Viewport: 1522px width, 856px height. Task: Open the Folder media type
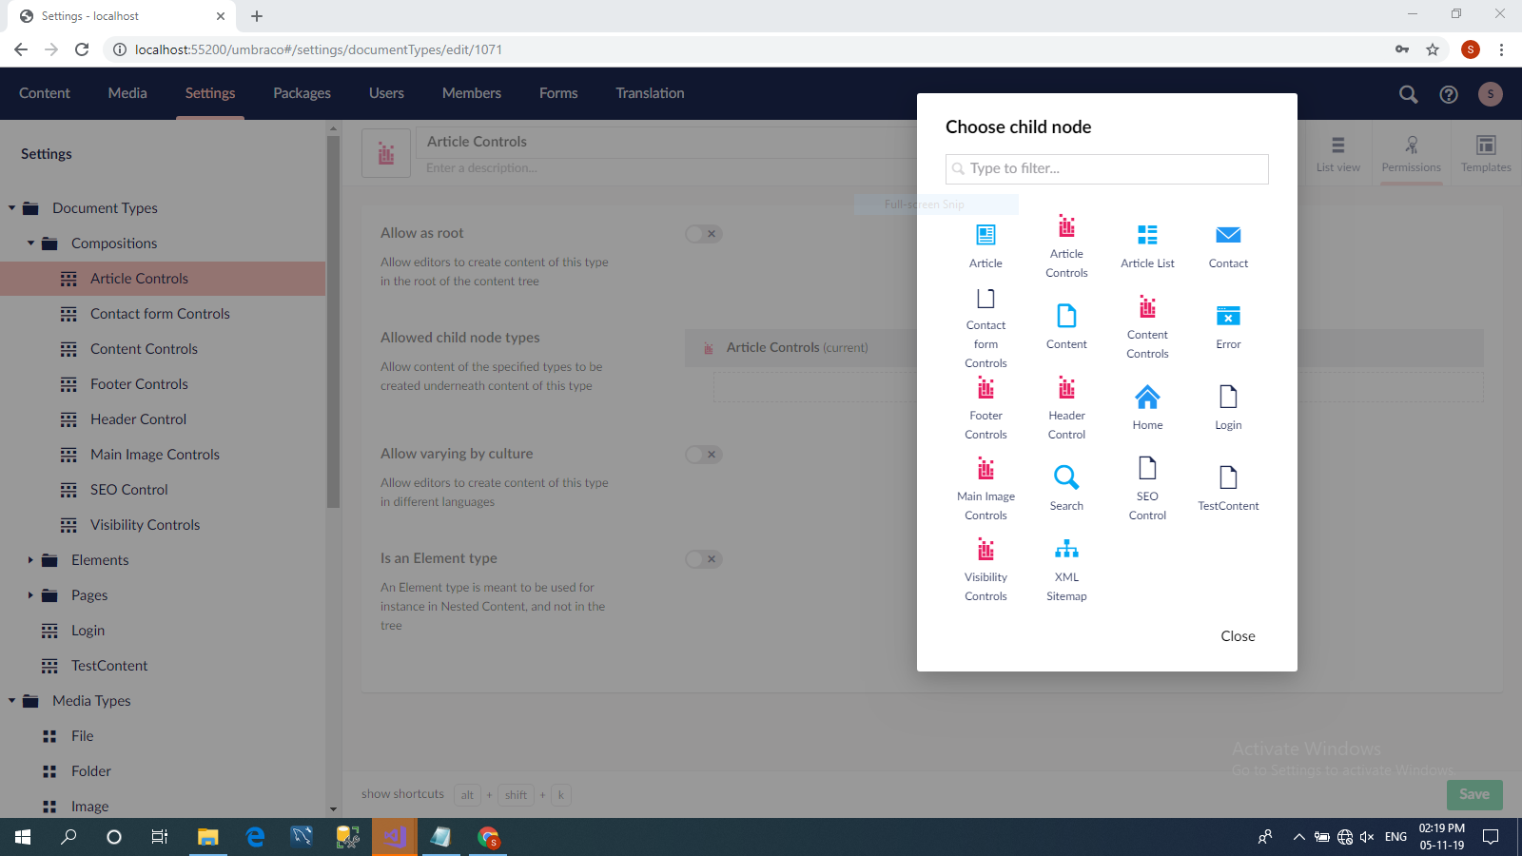tap(91, 771)
